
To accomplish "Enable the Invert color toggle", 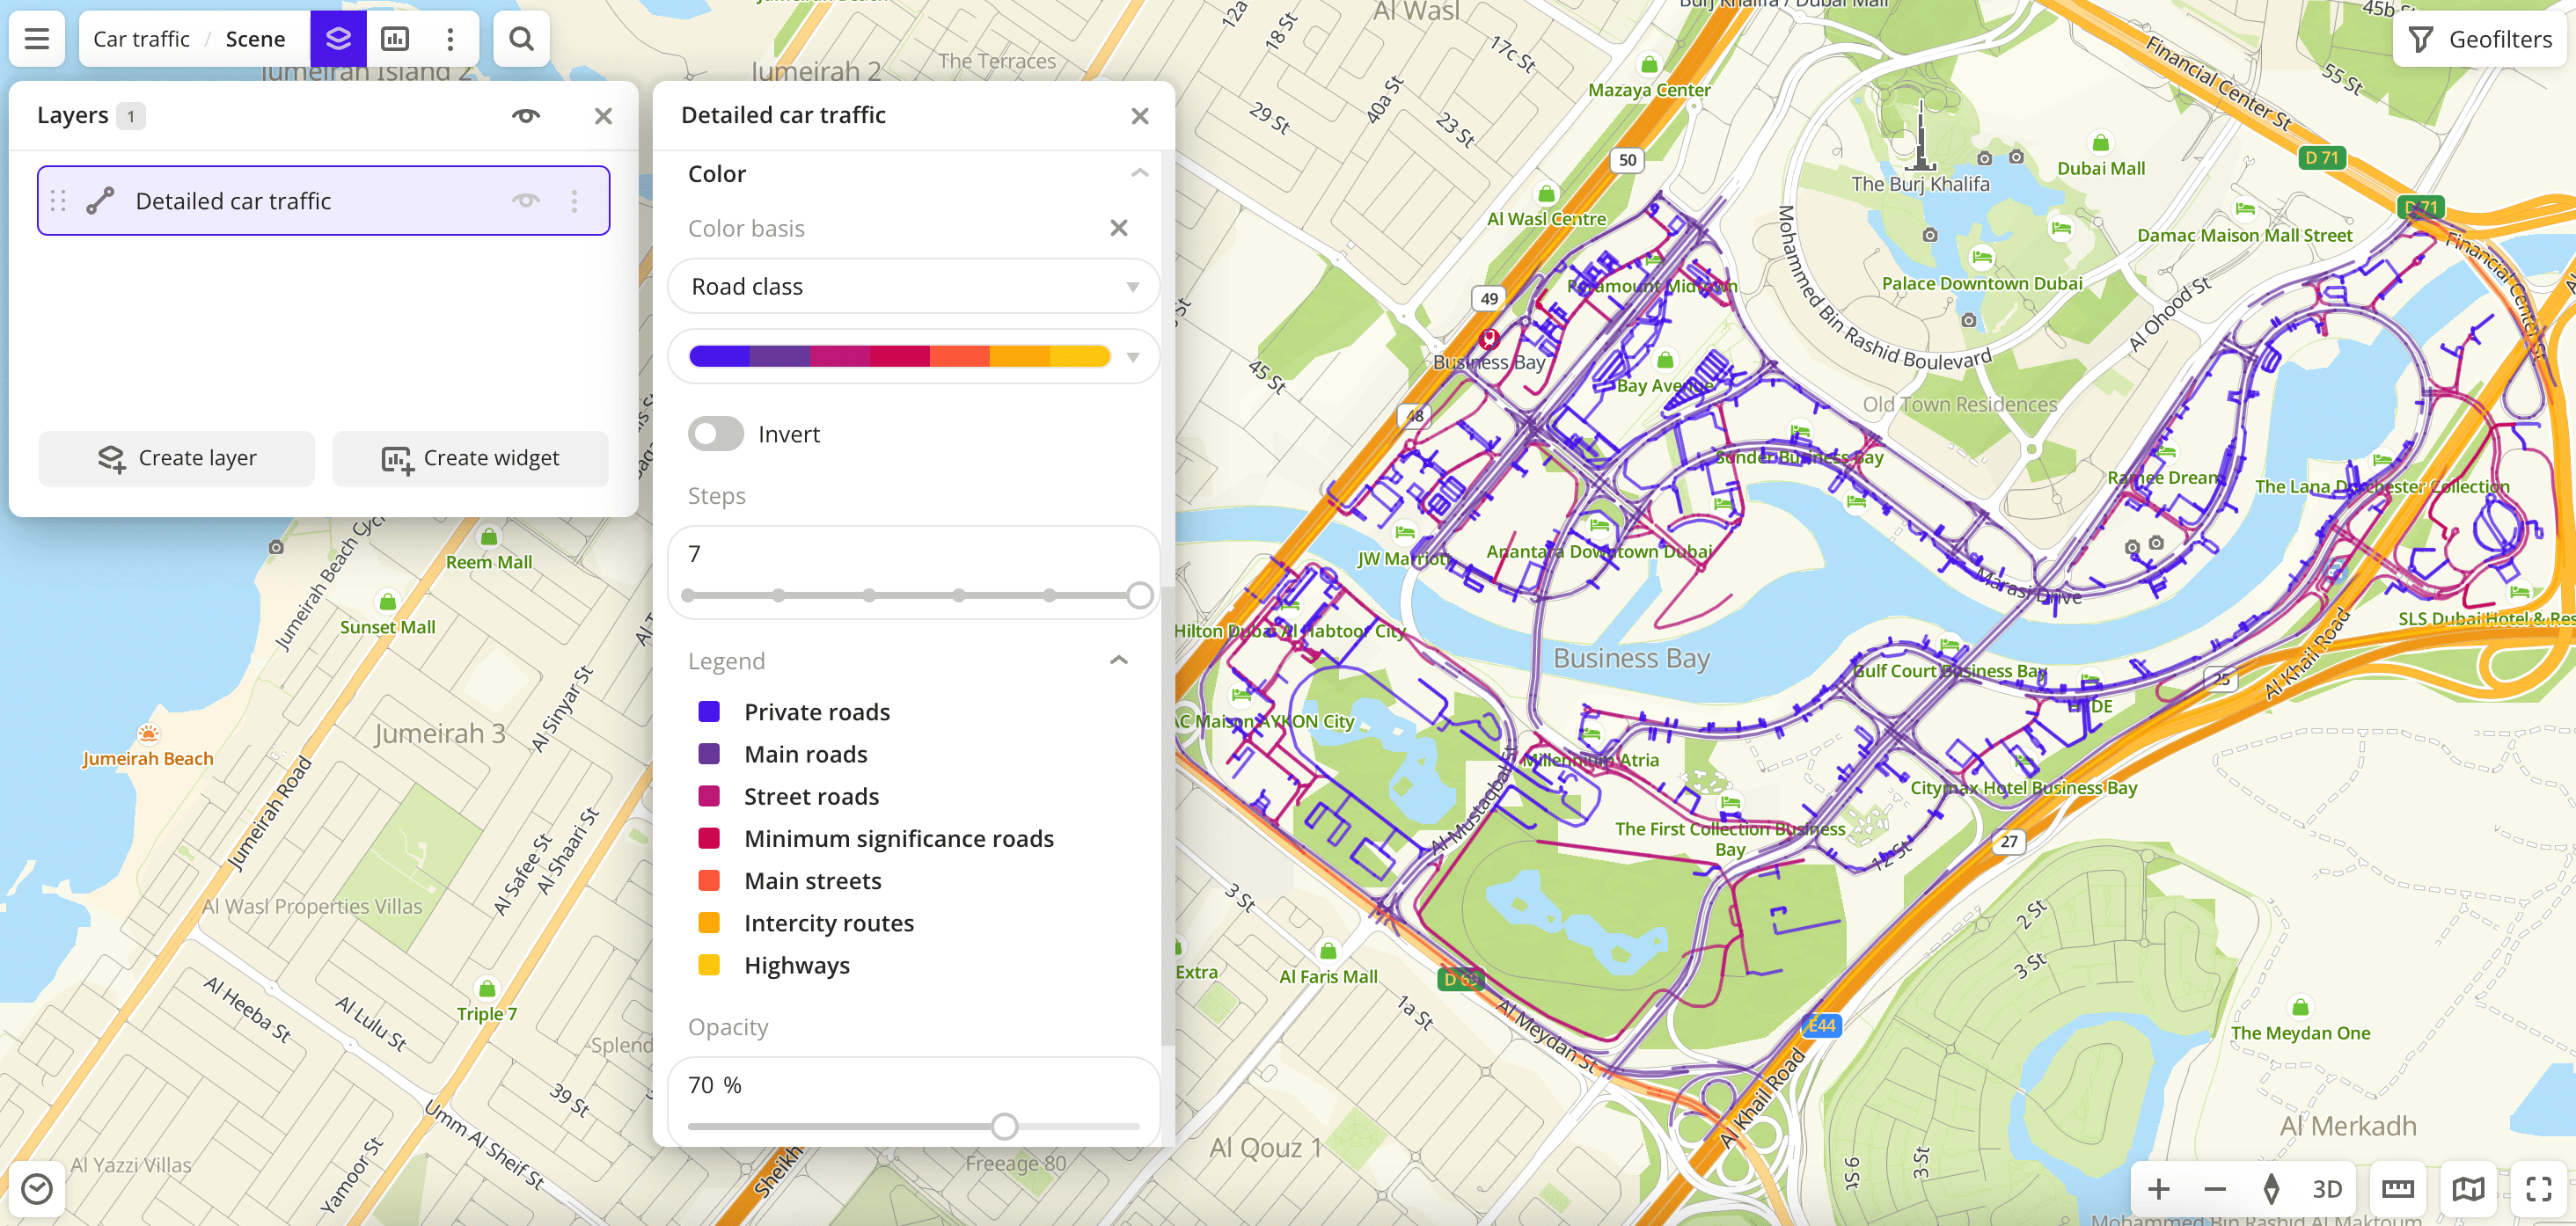I will [715, 433].
